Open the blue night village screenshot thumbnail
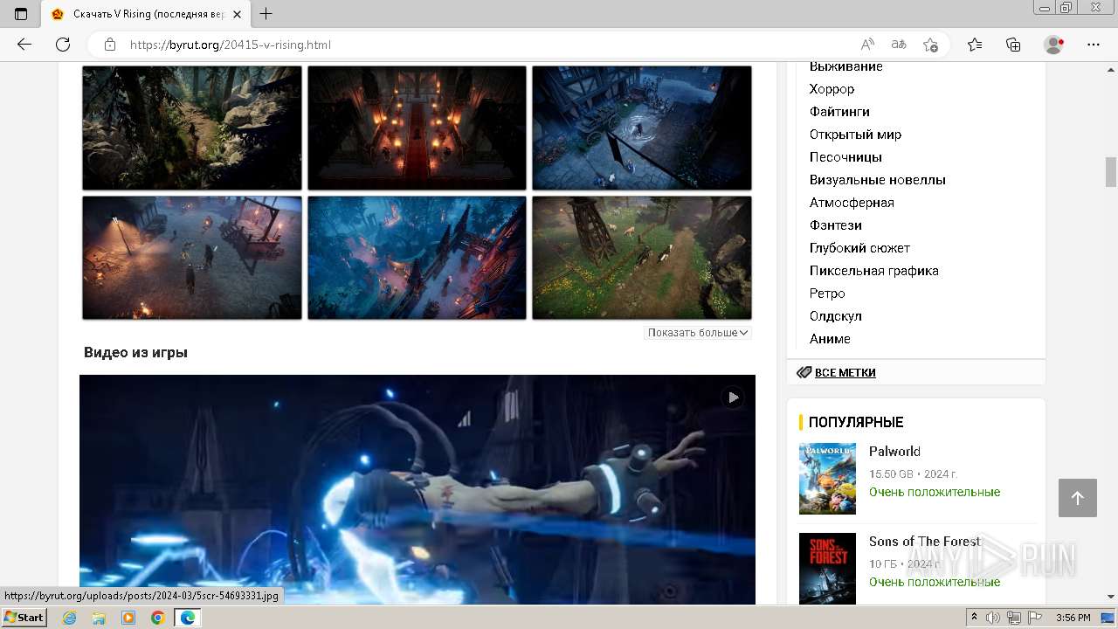This screenshot has height=629, width=1118. coord(642,128)
